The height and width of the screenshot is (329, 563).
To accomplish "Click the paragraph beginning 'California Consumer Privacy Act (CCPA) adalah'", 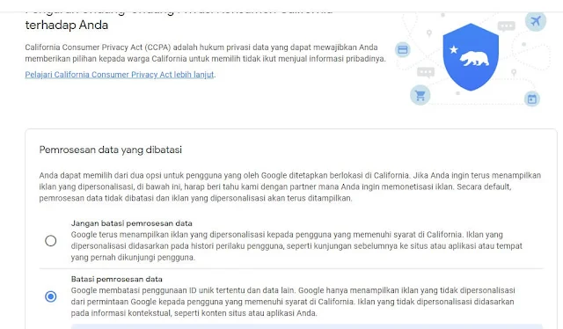I will 205,53.
